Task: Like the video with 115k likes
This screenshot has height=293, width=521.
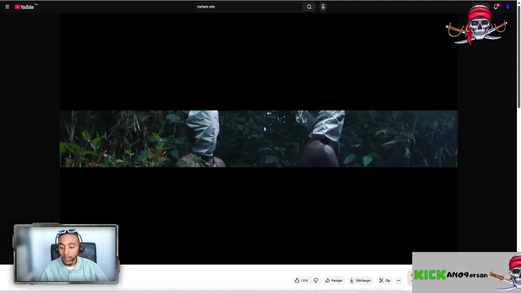Action: (x=301, y=280)
